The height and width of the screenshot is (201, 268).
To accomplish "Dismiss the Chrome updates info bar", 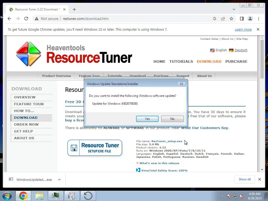I will (258, 29).
